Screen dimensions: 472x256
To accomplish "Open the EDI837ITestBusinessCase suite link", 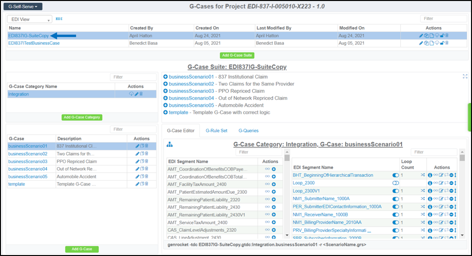I will point(34,43).
